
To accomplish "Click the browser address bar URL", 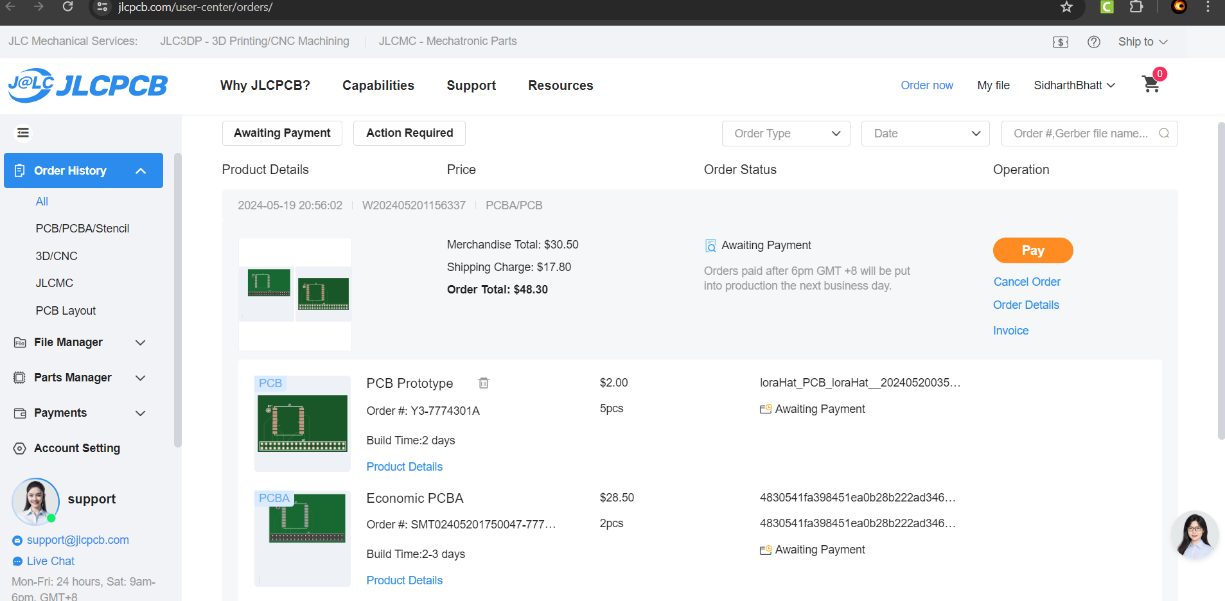I will 195,7.
